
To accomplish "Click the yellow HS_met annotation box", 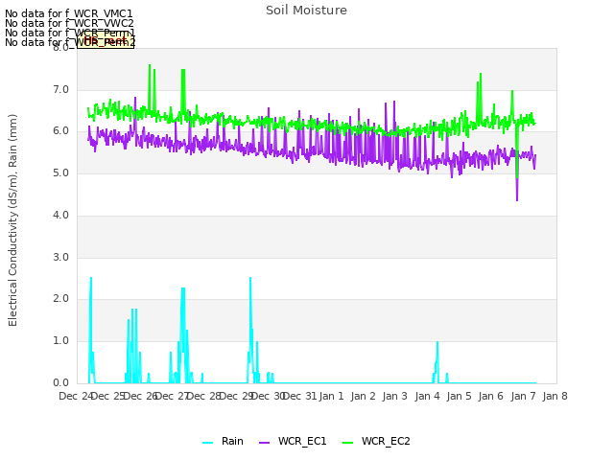I will tap(106, 40).
